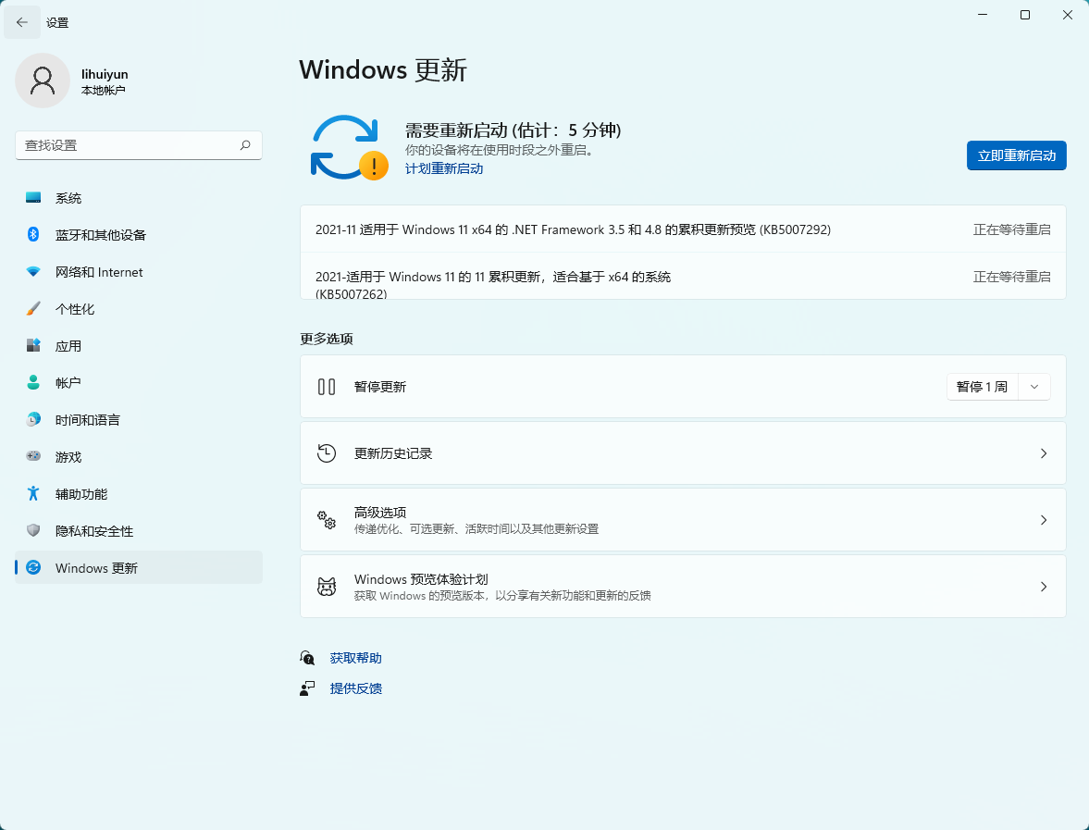Open the 时间和语言 category
Viewport: 1089px width, 830px height.
(138, 419)
